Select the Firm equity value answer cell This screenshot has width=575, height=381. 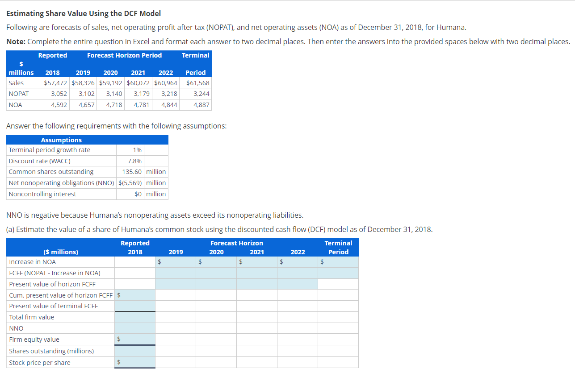click(135, 340)
